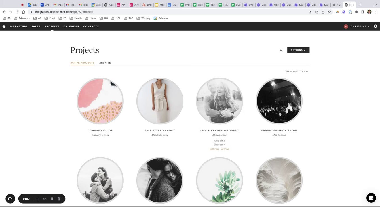Pause the screen recording
Viewport: 380px width, 207px height.
click(x=52, y=199)
